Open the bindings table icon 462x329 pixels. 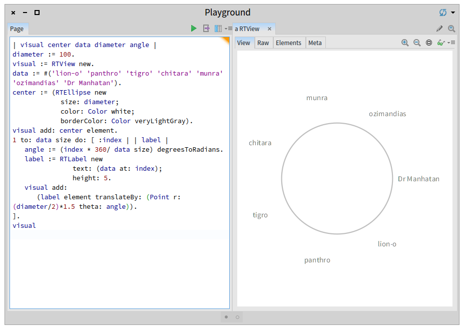point(218,29)
